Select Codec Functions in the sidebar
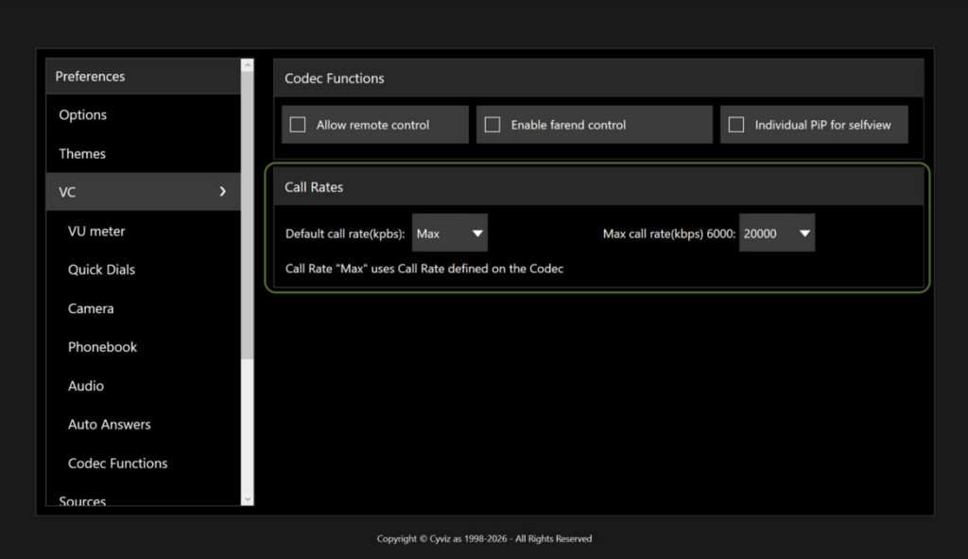 tap(117, 463)
